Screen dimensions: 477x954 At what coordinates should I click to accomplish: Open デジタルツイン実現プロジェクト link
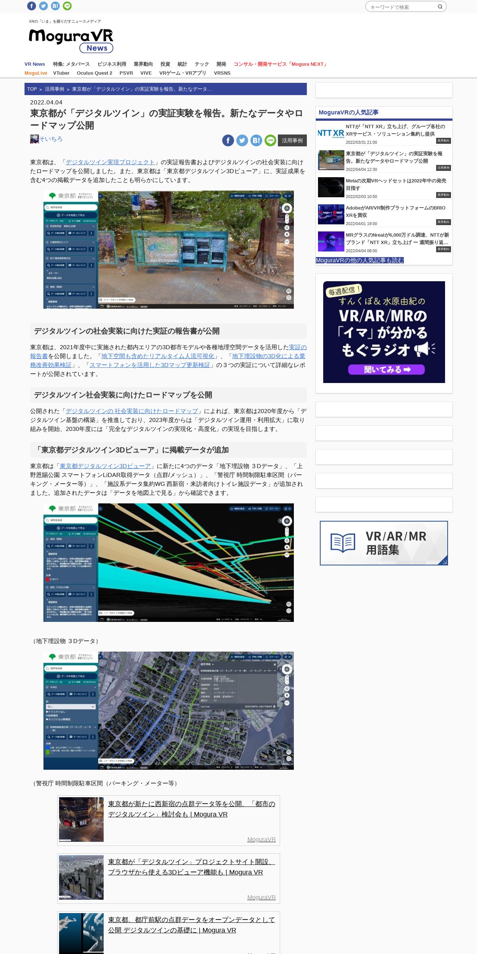pos(110,162)
